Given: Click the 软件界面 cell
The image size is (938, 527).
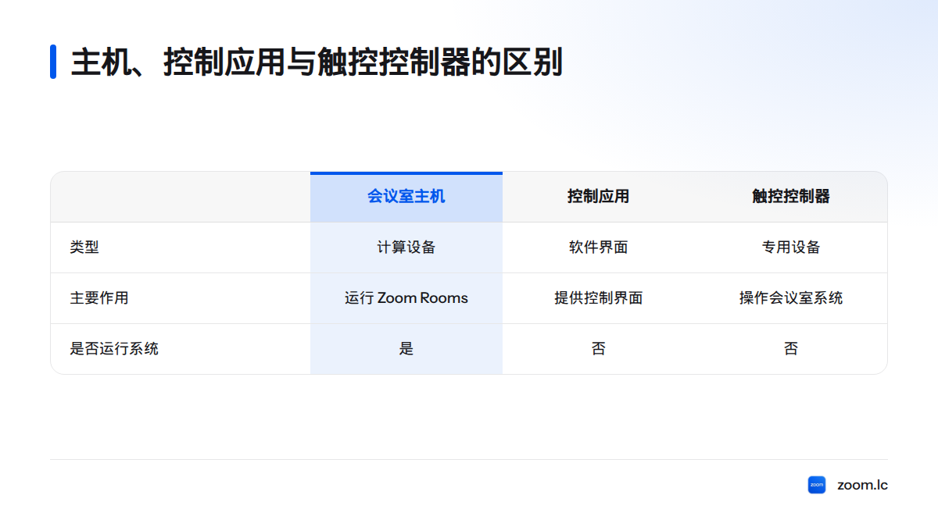Looking at the screenshot, I should [x=599, y=247].
